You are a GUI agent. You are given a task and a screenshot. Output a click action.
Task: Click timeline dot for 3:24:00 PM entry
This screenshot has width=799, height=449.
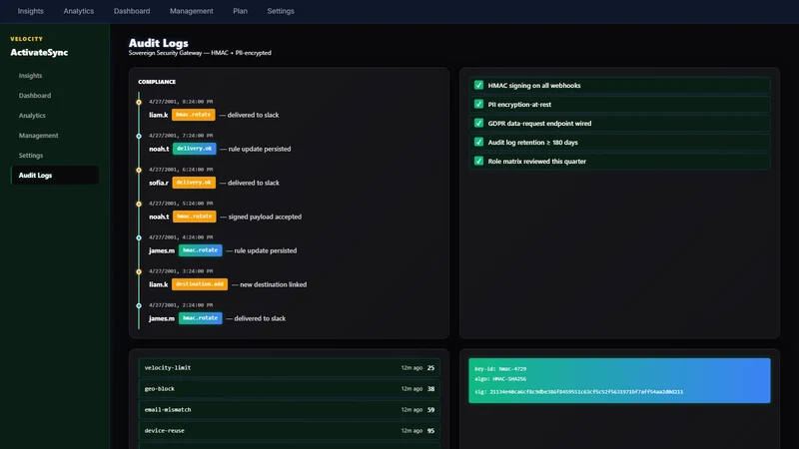click(139, 271)
